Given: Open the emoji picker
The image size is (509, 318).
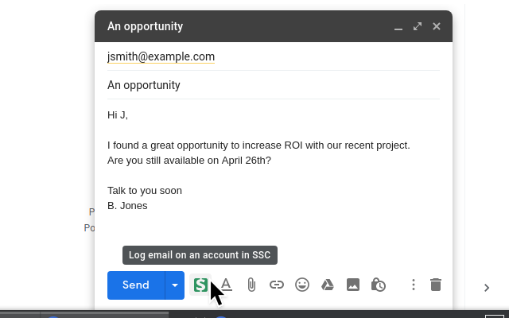Looking at the screenshot, I should coord(302,285).
